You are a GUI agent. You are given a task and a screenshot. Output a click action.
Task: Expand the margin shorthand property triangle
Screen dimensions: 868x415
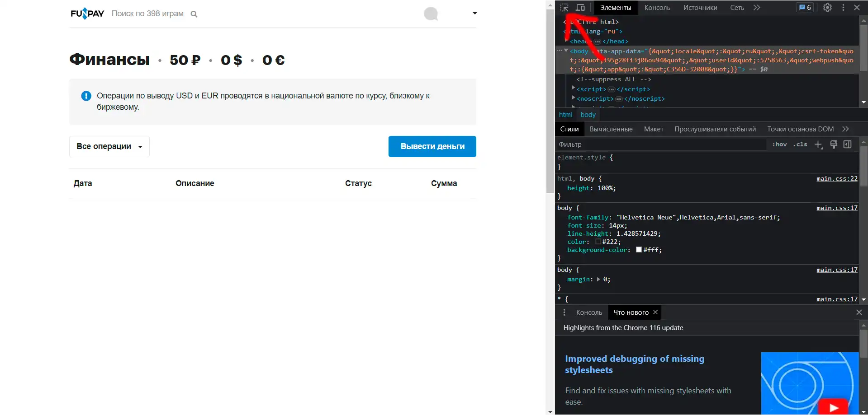pos(598,280)
